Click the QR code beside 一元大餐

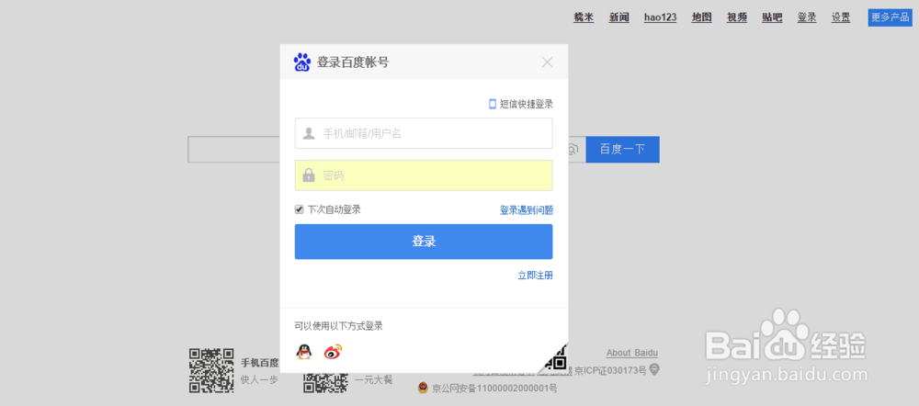click(325, 382)
